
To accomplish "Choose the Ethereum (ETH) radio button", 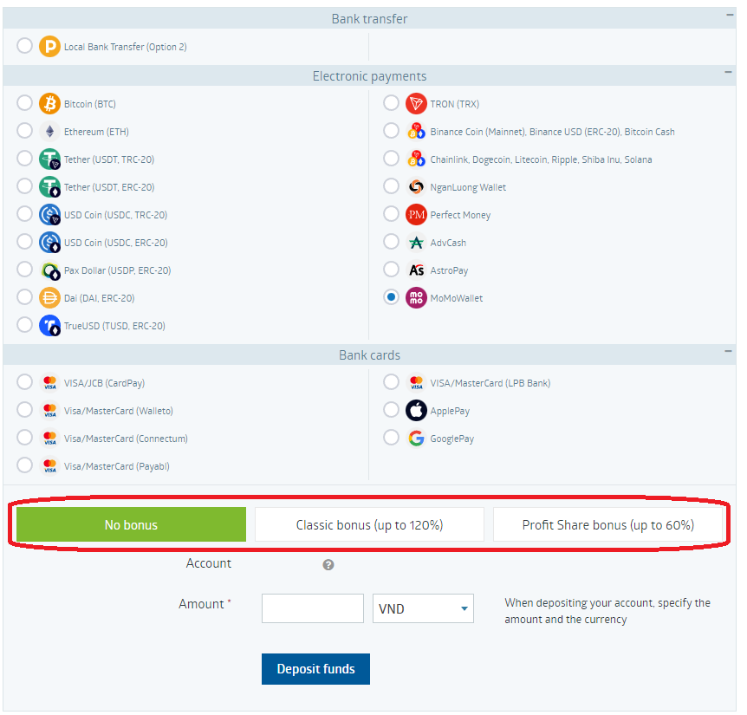I will pos(24,130).
